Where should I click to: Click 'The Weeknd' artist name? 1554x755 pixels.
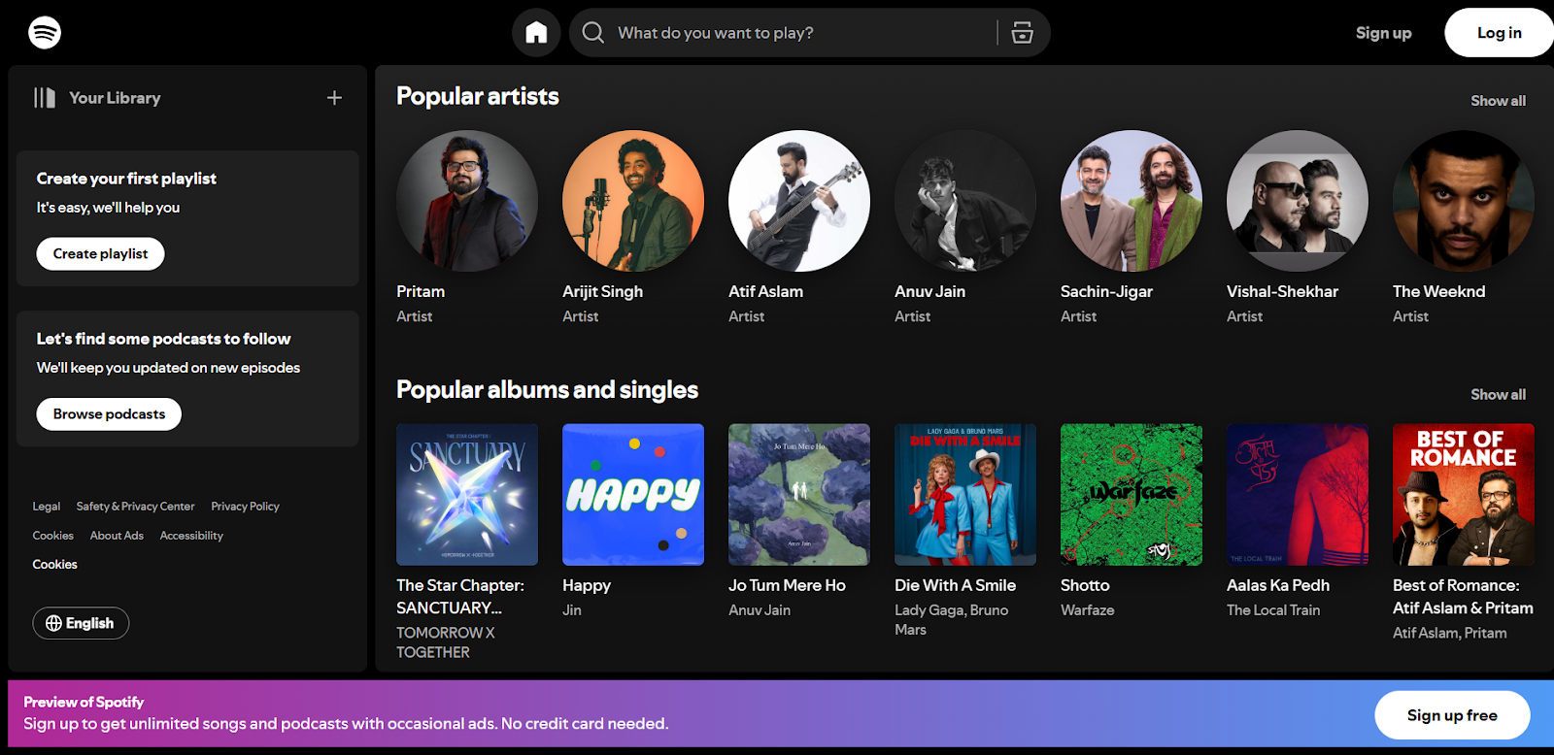point(1438,292)
